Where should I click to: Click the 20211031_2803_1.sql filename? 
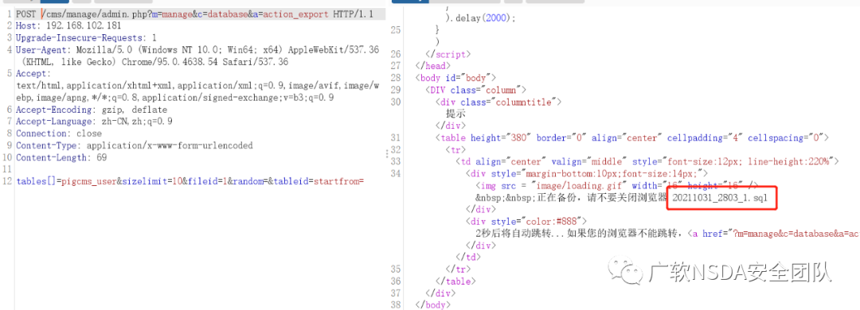[x=720, y=198]
